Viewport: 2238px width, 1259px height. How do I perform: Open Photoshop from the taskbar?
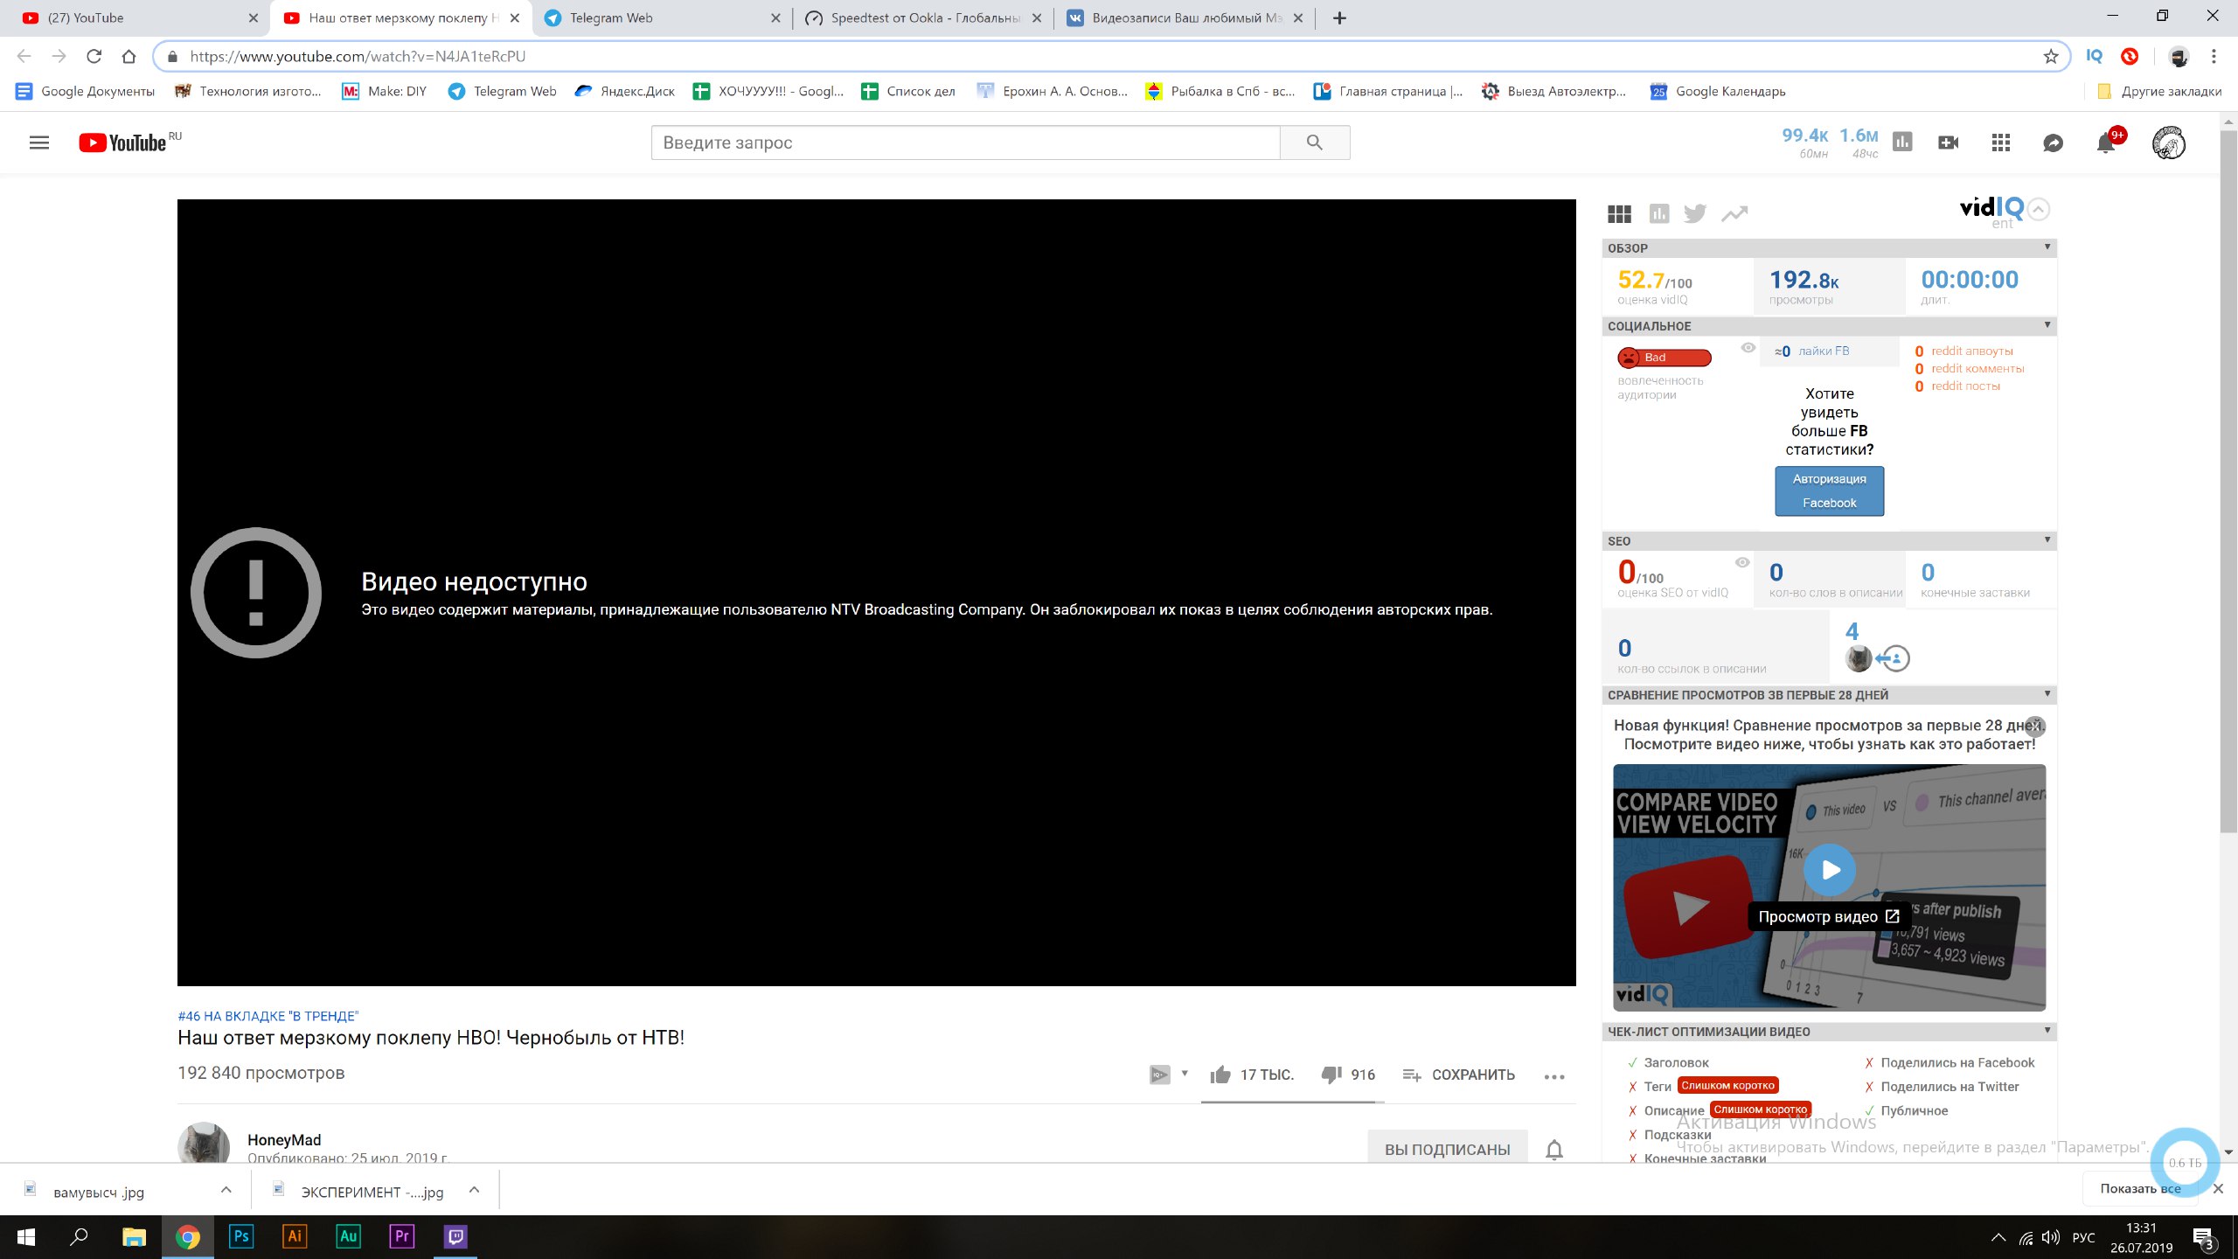pyautogui.click(x=240, y=1236)
